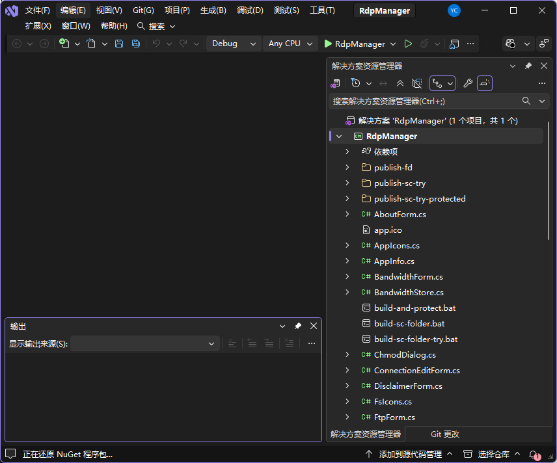The height and width of the screenshot is (463, 557).
Task: Click the 正在还原 NuGet 程序包 status text
Action: (x=68, y=454)
